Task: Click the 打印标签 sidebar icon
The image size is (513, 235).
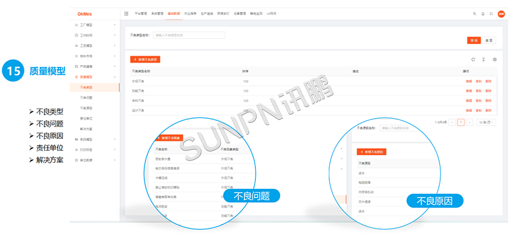Action: (x=76, y=150)
